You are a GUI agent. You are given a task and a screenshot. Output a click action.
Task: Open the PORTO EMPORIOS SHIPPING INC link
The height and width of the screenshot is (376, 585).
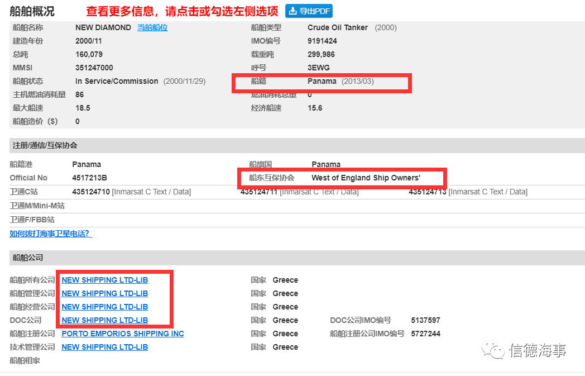(123, 334)
